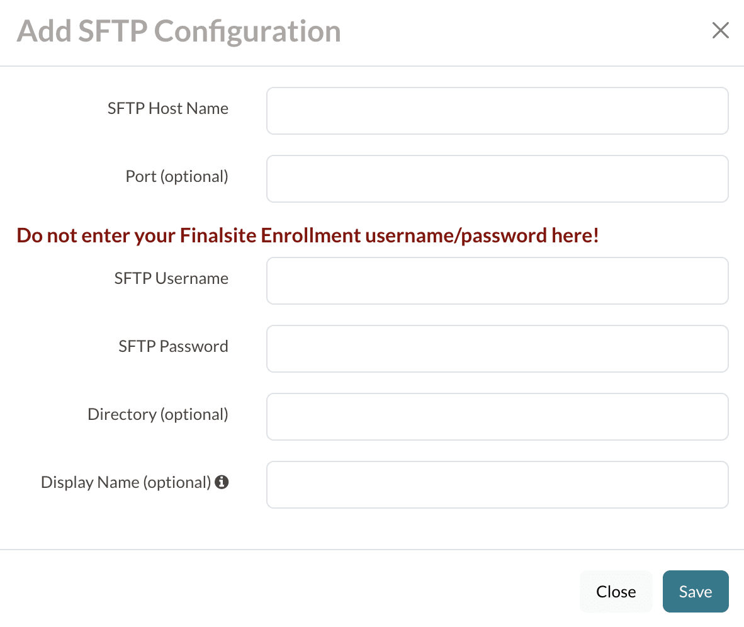Save the SFTP configuration
Image resolution: width=744 pixels, height=627 pixels.
695,591
